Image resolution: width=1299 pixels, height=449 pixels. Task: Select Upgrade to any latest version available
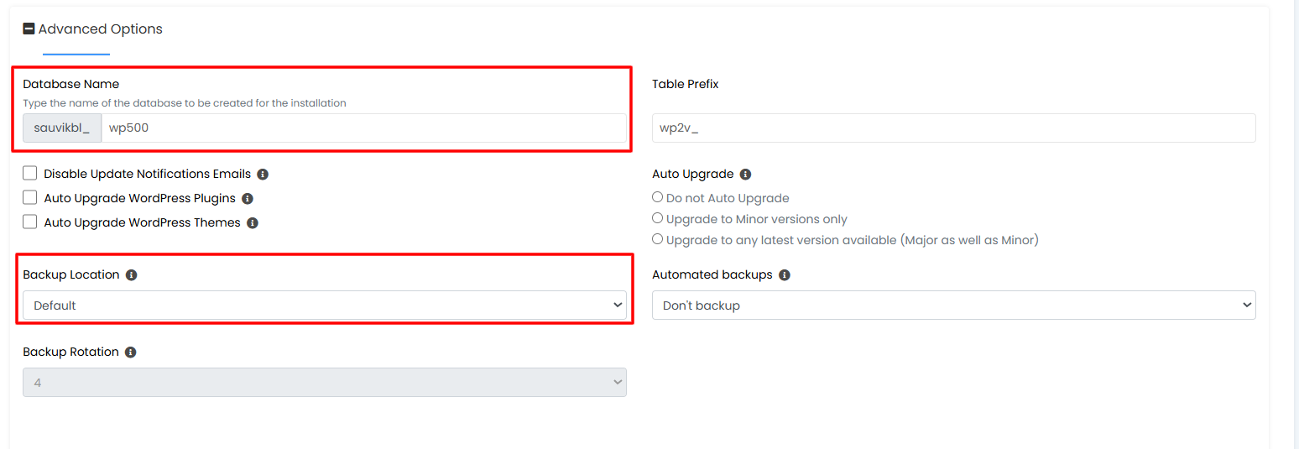tap(658, 239)
